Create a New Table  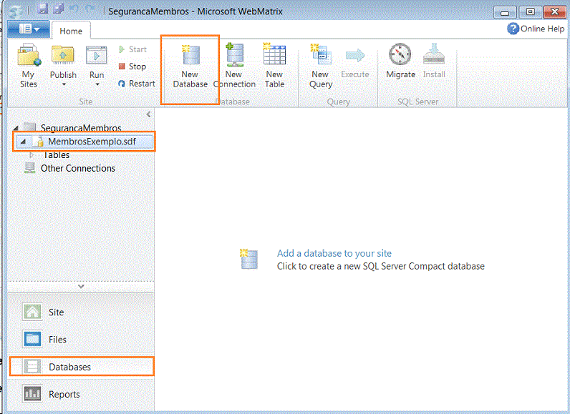pos(274,66)
